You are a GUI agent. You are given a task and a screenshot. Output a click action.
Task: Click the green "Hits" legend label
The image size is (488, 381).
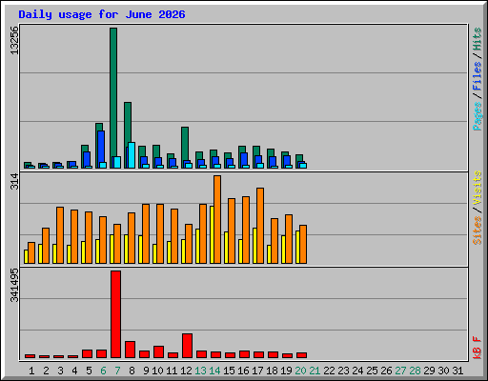pos(478,39)
